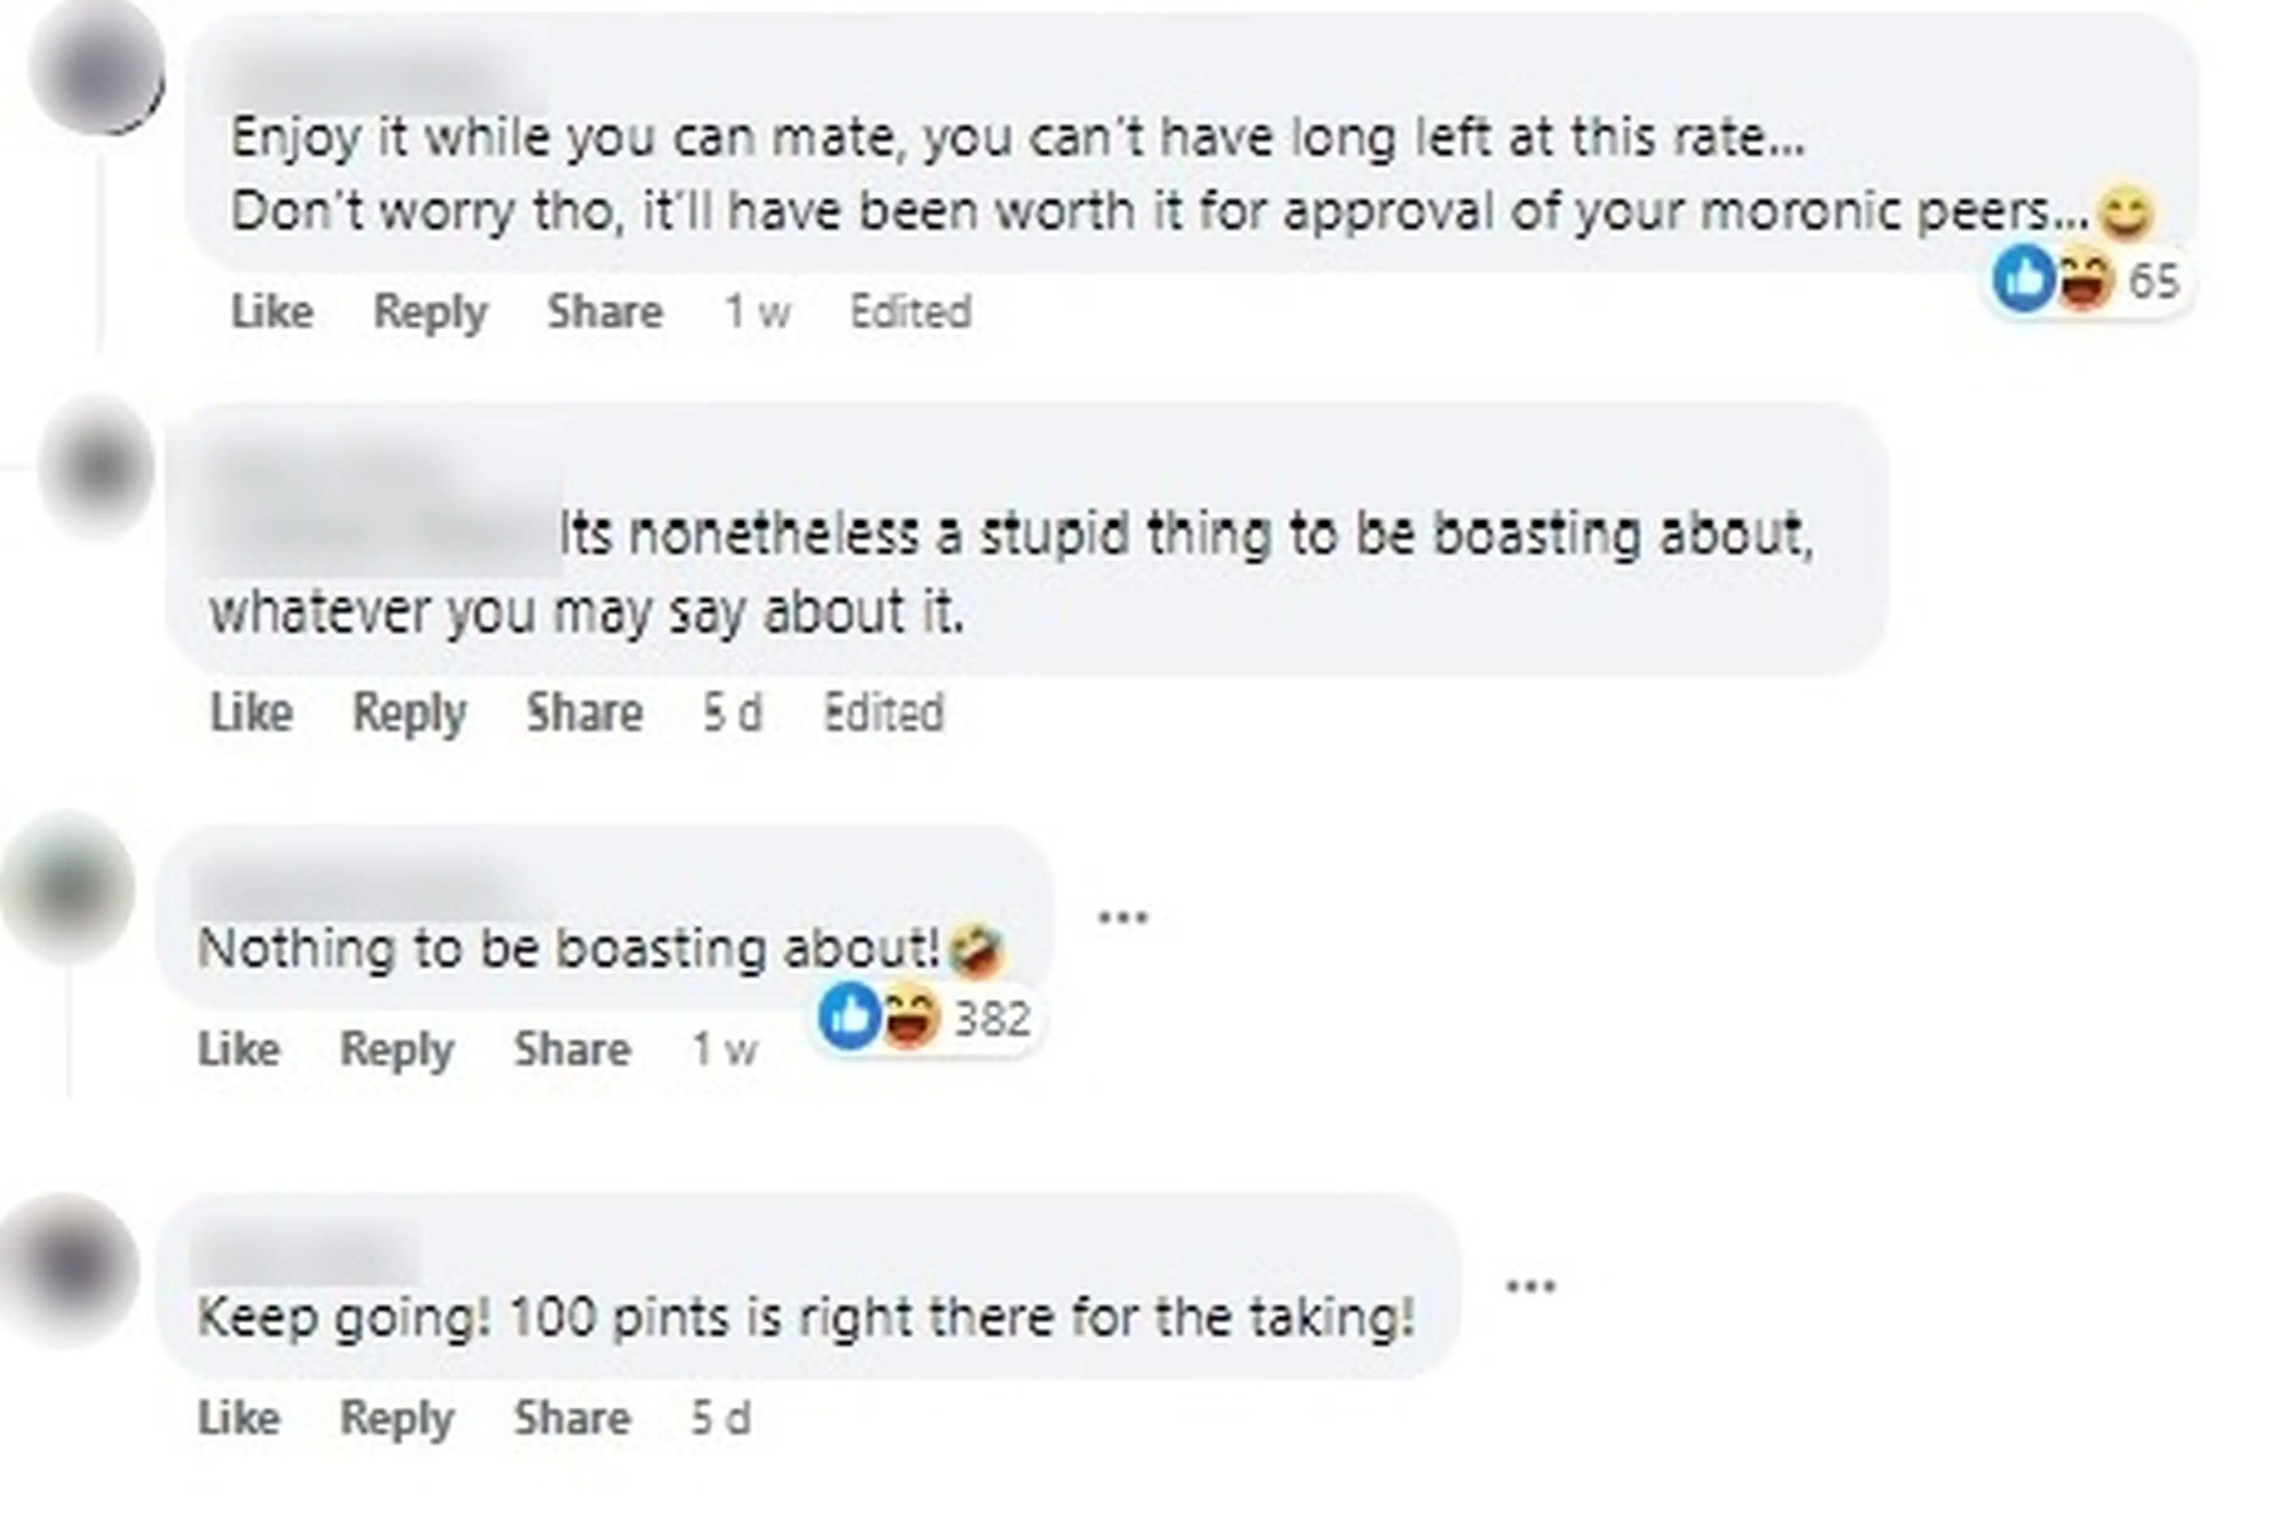This screenshot has height=1535, width=2281.
Task: Open options menu for 'Keep going! 100 pints' comment
Action: (1530, 1286)
